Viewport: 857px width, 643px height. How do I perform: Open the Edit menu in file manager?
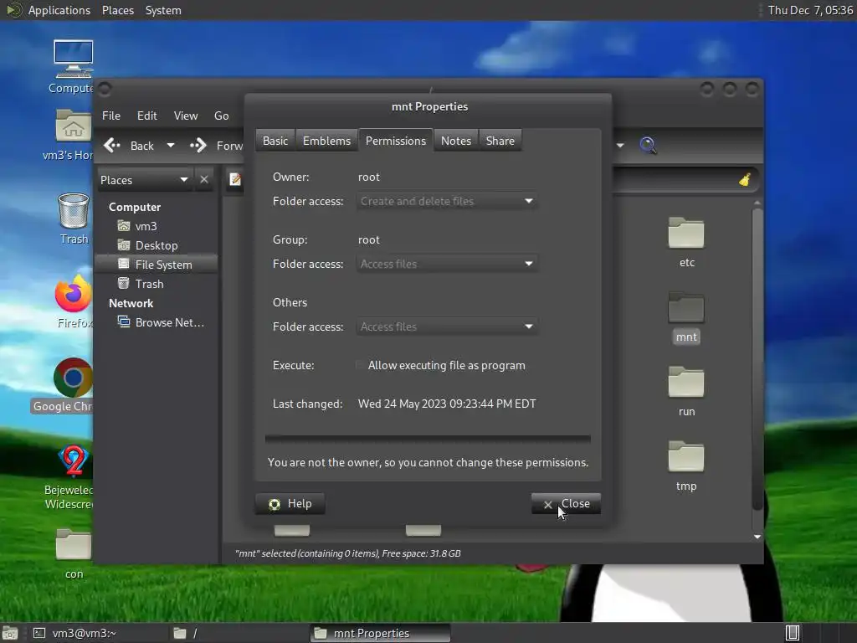(147, 116)
